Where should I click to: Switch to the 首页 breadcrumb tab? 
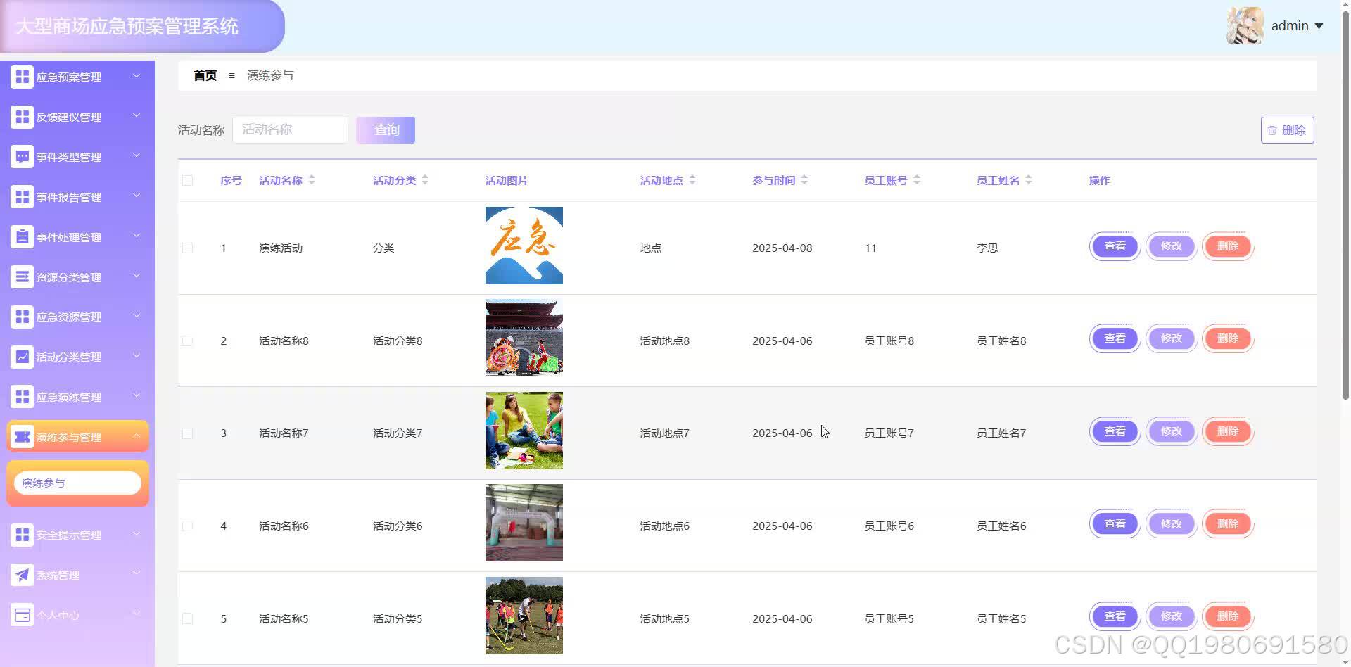coord(204,75)
